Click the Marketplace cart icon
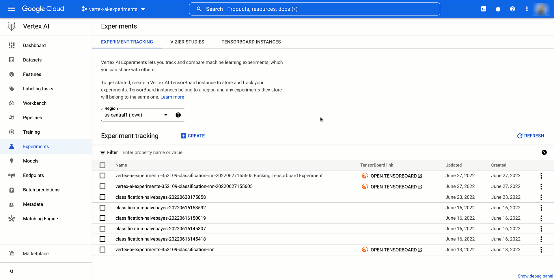Image resolution: width=554 pixels, height=280 pixels. pyautogui.click(x=12, y=253)
